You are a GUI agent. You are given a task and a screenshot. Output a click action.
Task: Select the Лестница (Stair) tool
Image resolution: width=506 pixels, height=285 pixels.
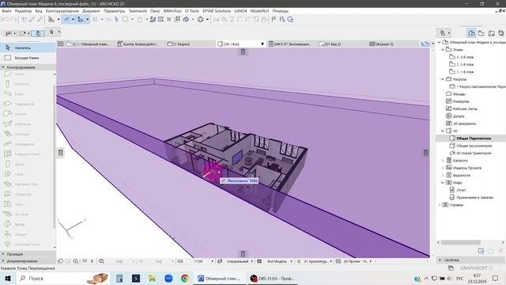coord(26,134)
